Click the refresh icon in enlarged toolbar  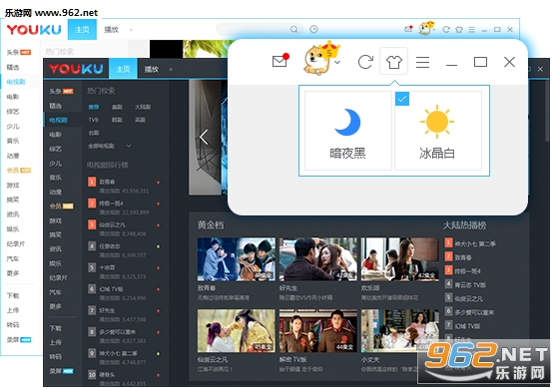click(x=365, y=62)
